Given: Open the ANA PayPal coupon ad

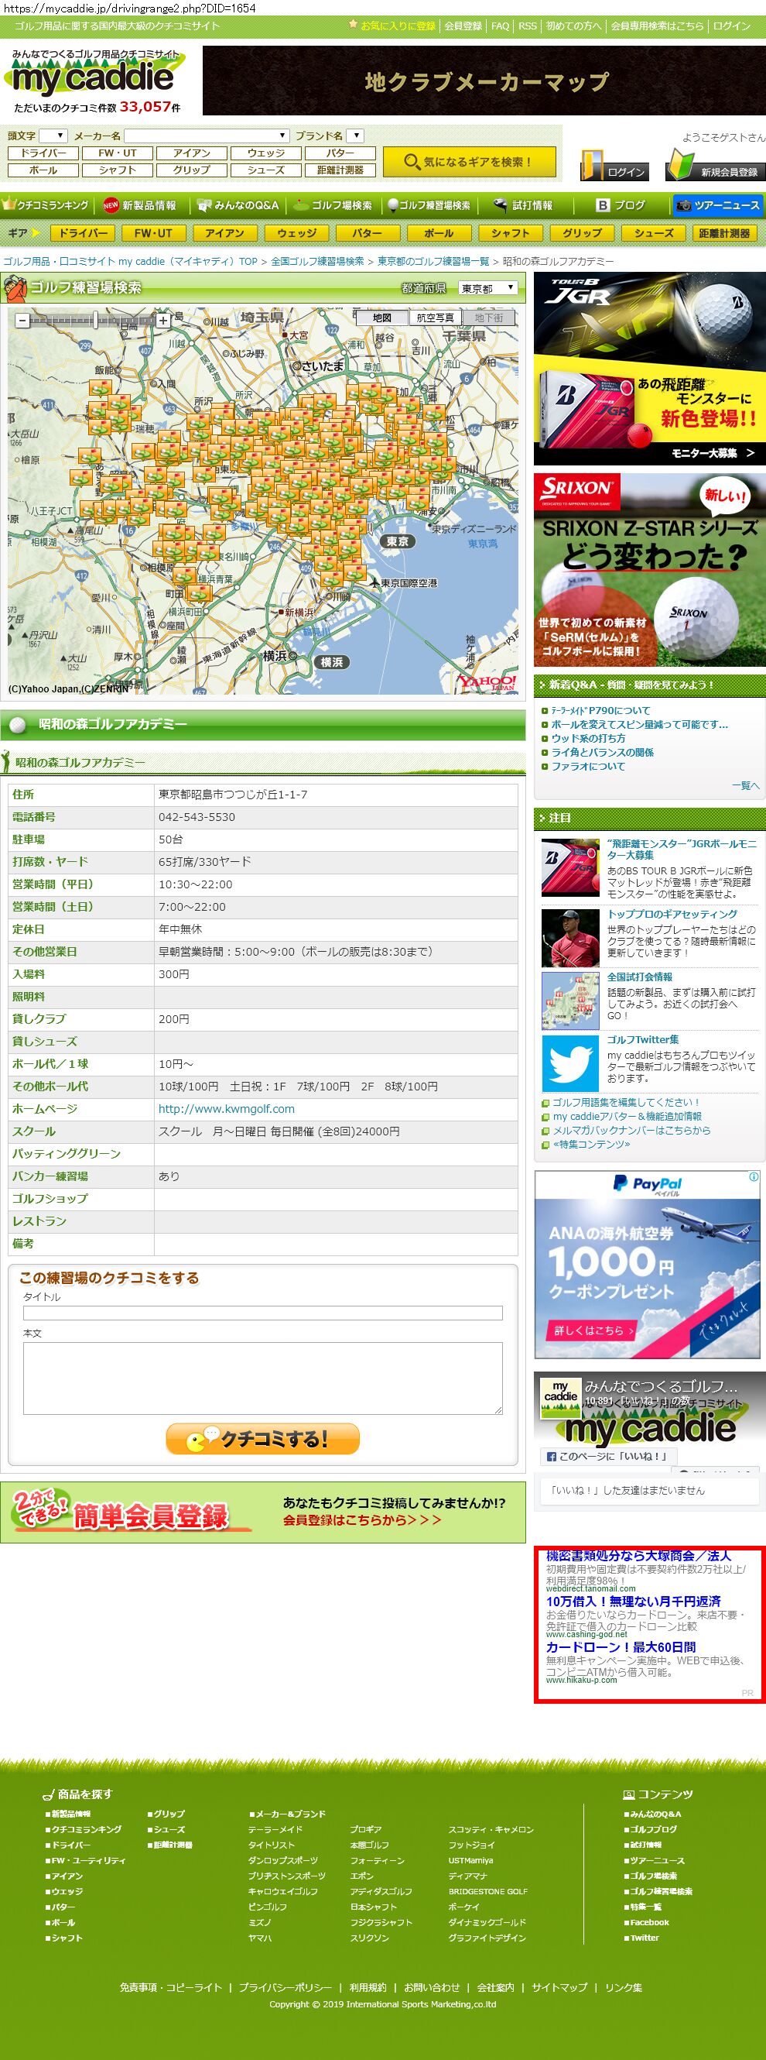Looking at the screenshot, I should point(647,1265).
